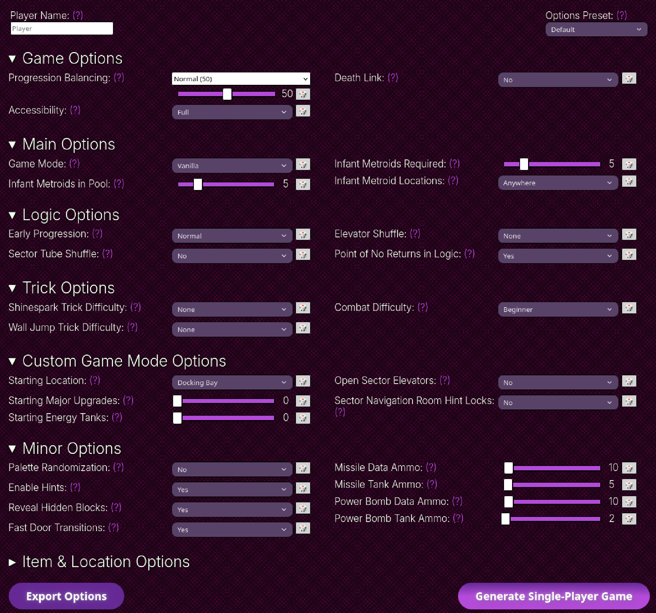Randomize Infant Metroids Required
Viewport: 656px width, 613px height.
tap(629, 164)
